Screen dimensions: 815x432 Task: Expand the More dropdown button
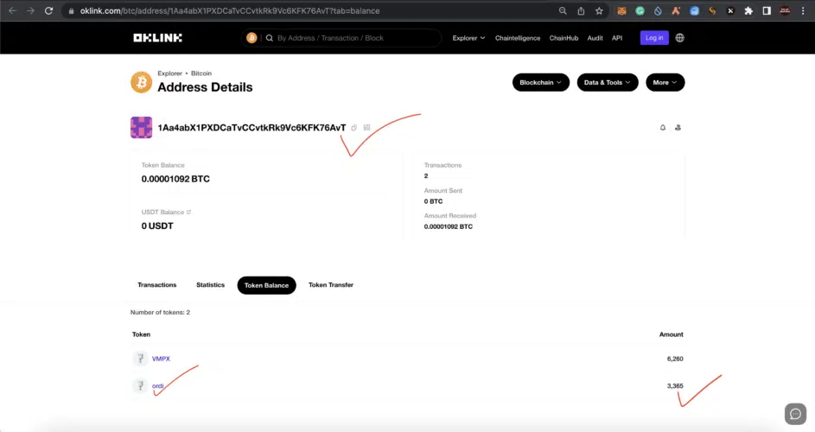665,82
